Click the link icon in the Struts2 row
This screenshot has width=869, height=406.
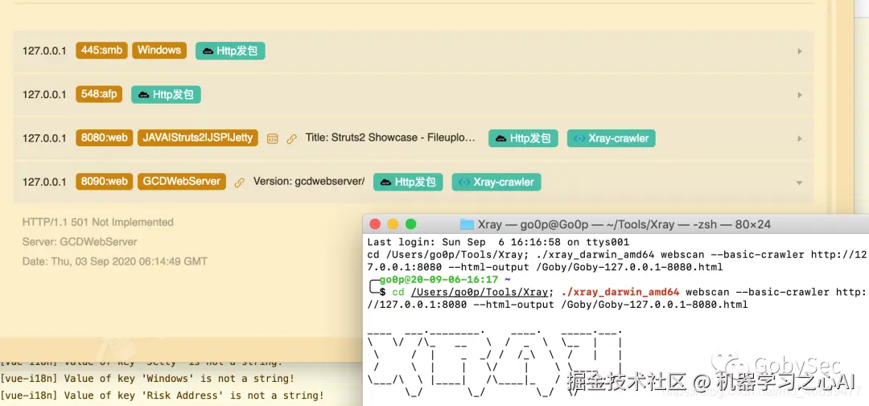click(x=291, y=139)
